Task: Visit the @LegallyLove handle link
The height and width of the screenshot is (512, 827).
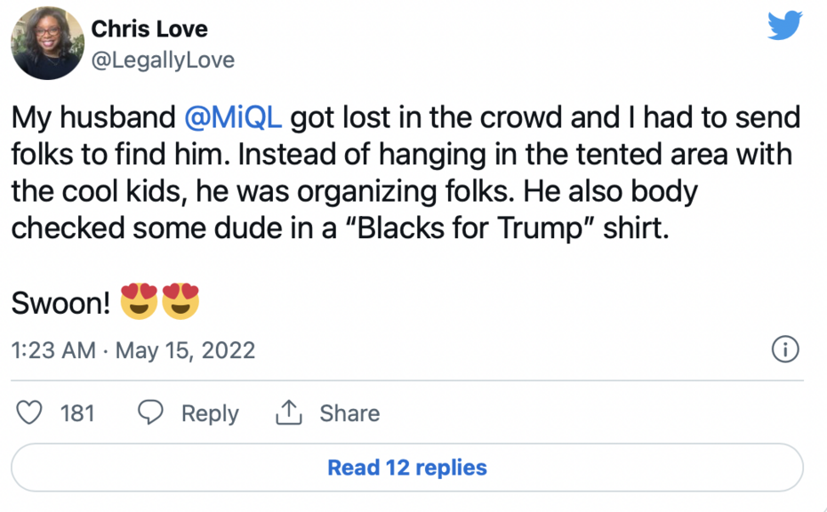Action: [x=163, y=60]
